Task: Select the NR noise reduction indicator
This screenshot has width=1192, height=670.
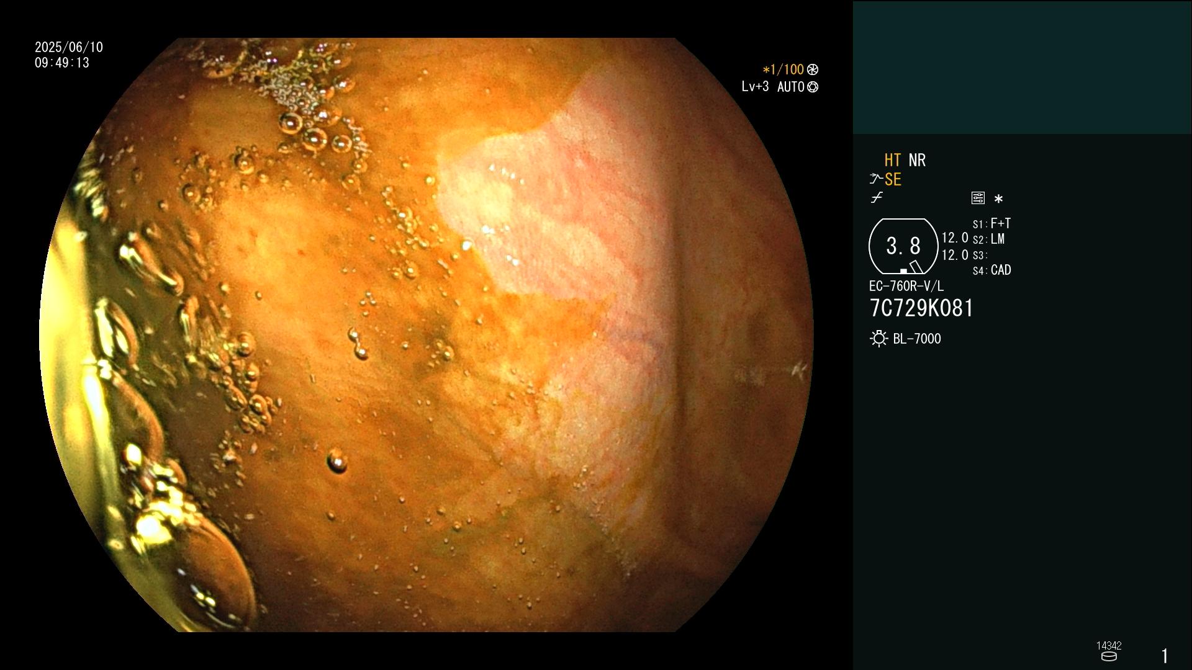Action: coord(917,160)
